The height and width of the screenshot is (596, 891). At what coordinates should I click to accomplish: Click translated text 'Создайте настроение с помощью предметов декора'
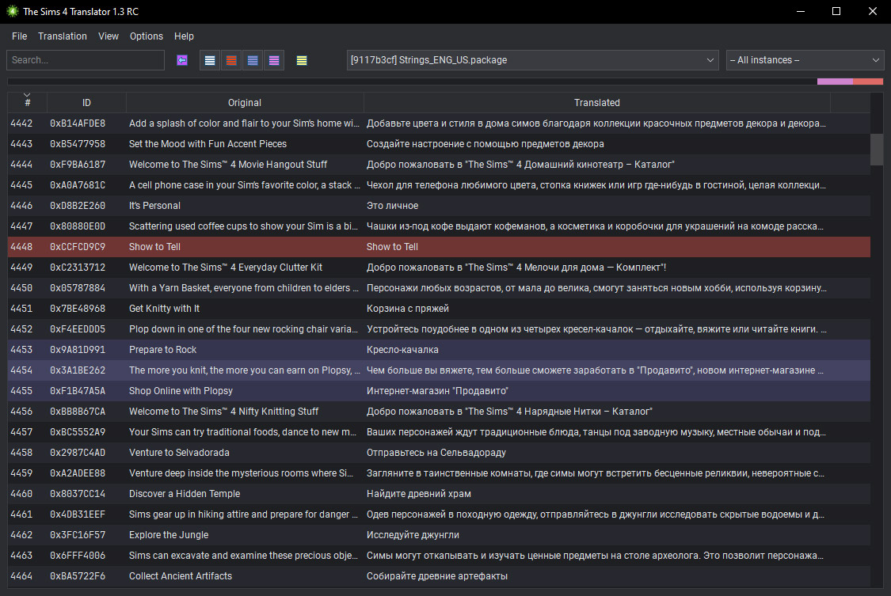(x=485, y=144)
